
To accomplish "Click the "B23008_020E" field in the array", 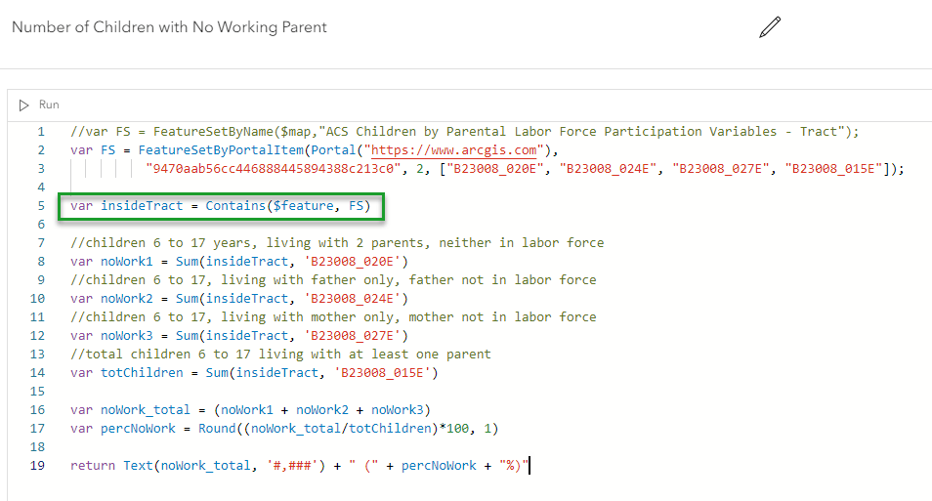I will (x=495, y=169).
